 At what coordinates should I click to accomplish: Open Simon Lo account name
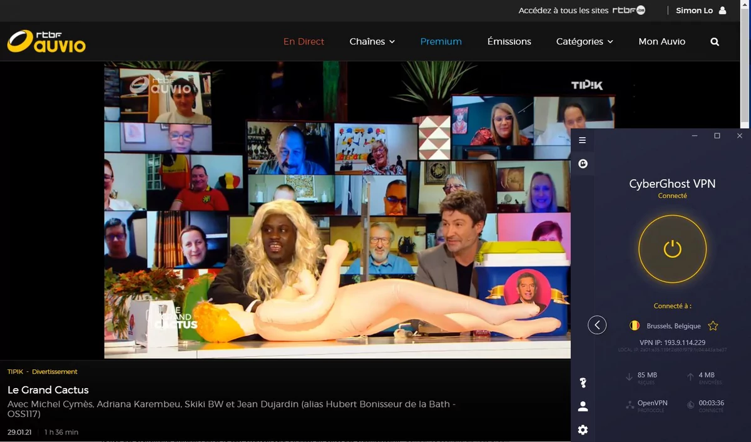(694, 11)
